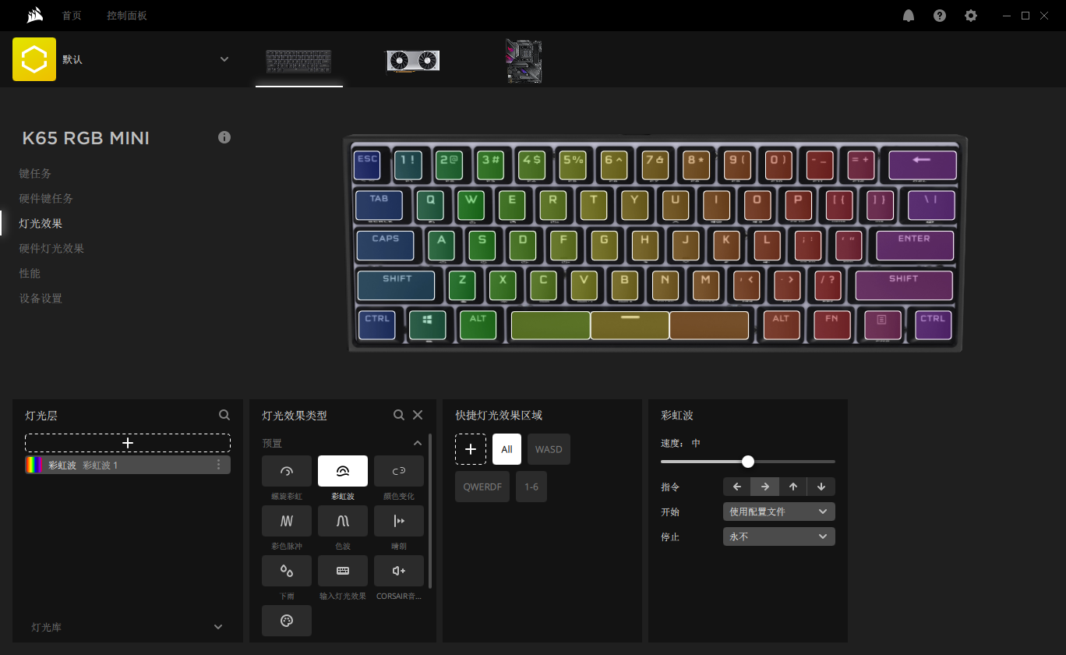Image resolution: width=1066 pixels, height=655 pixels.
Task: Select the Color Pulse (彩色脉冲) effect icon
Action: click(x=287, y=521)
